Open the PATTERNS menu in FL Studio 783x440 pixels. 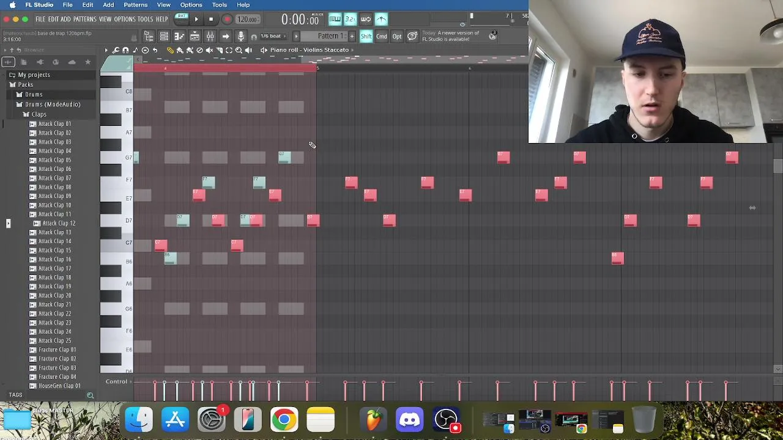click(x=84, y=20)
